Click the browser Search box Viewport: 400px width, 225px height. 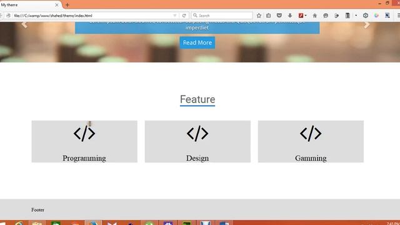222,16
